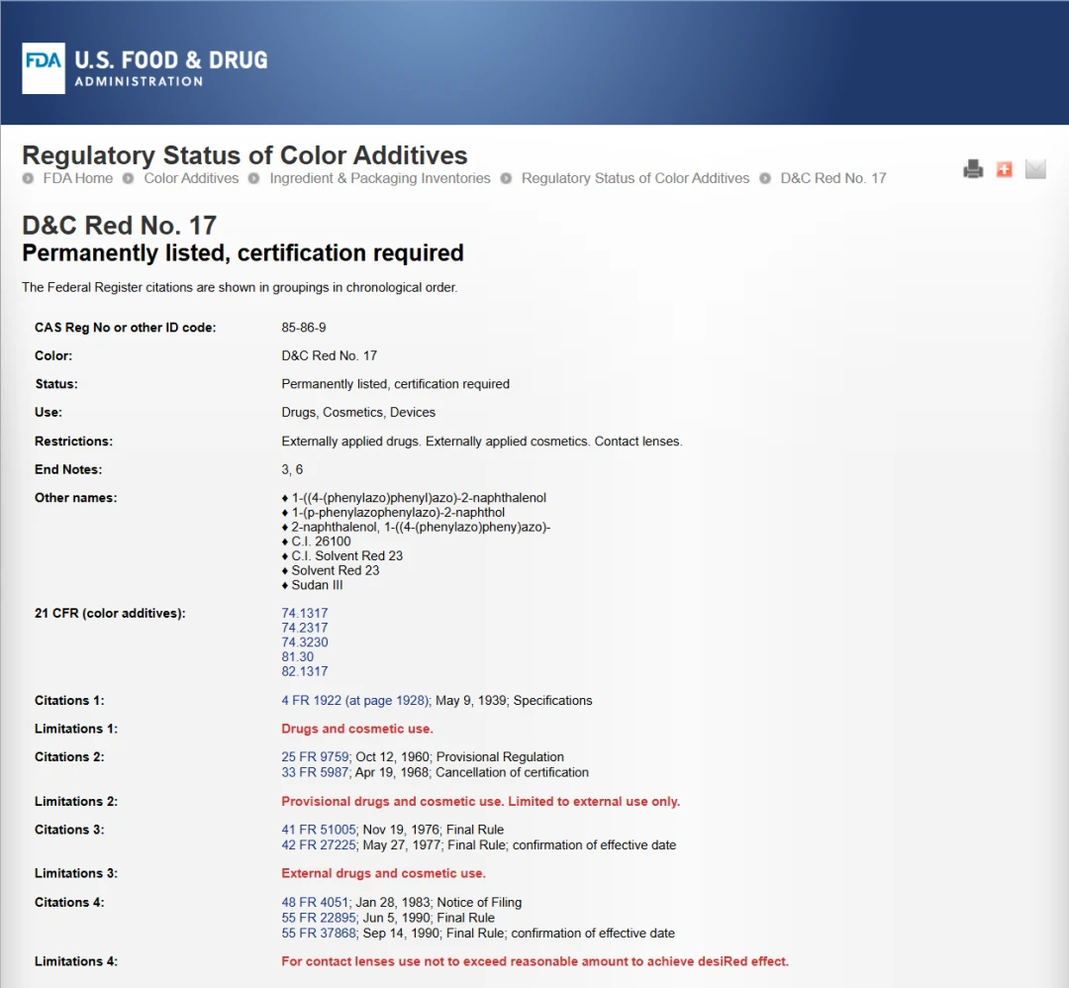
Task: Click the Sudan III other name
Action: coord(317,585)
